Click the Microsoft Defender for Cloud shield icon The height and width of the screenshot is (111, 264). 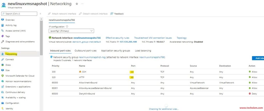[3, 76]
